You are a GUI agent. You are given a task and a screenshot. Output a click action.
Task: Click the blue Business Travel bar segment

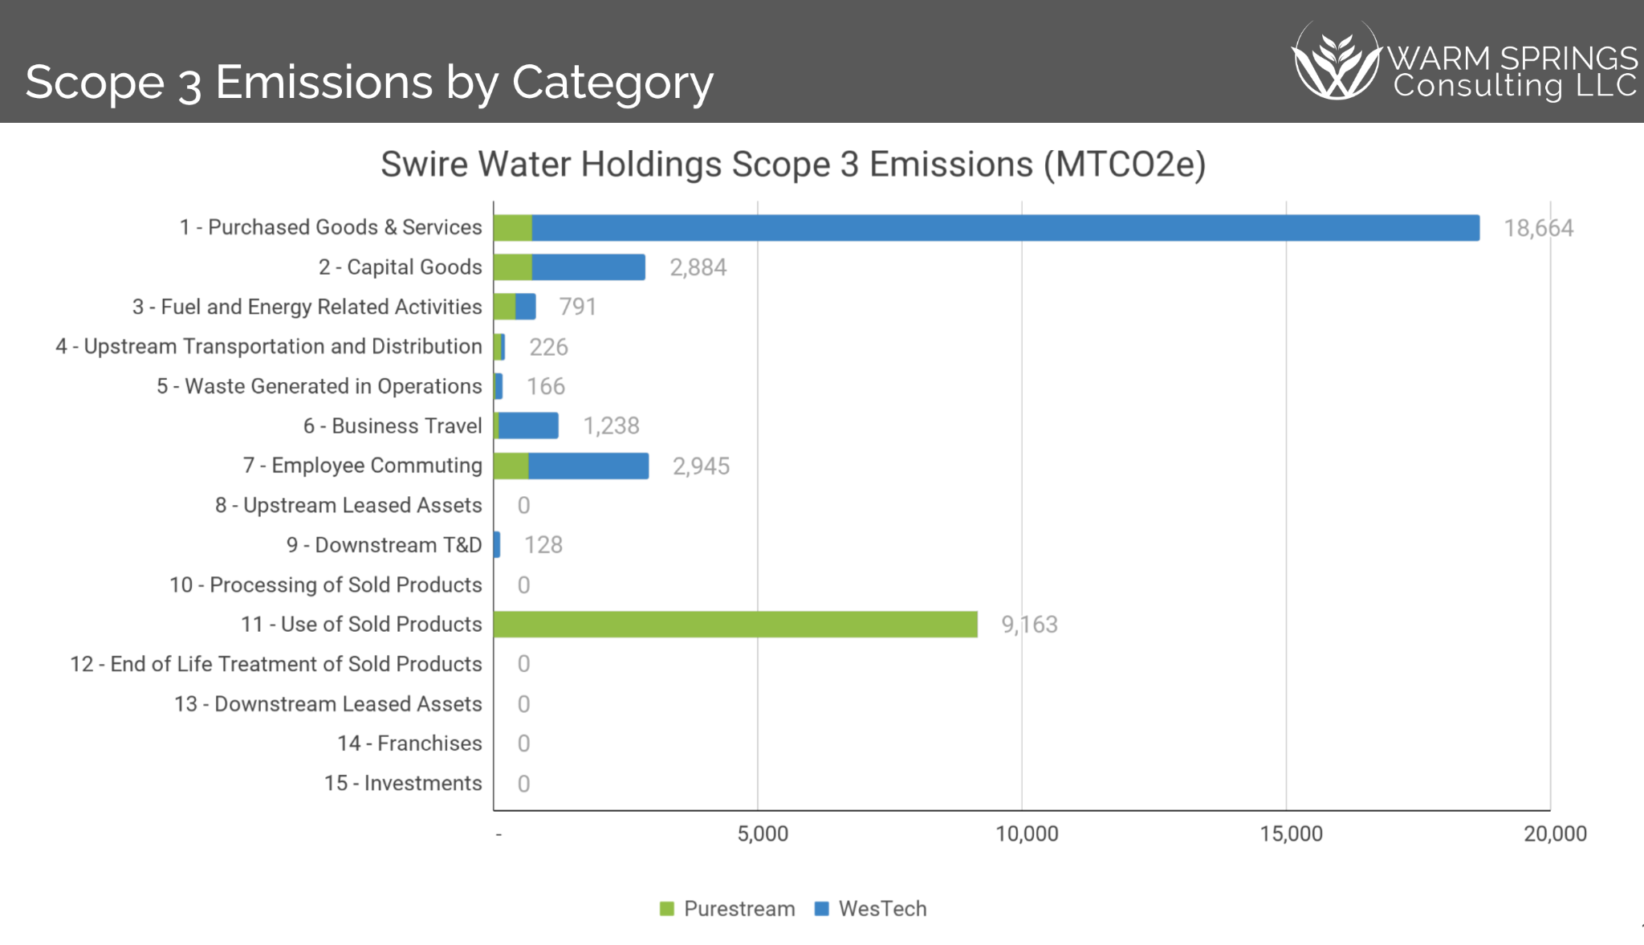click(528, 426)
